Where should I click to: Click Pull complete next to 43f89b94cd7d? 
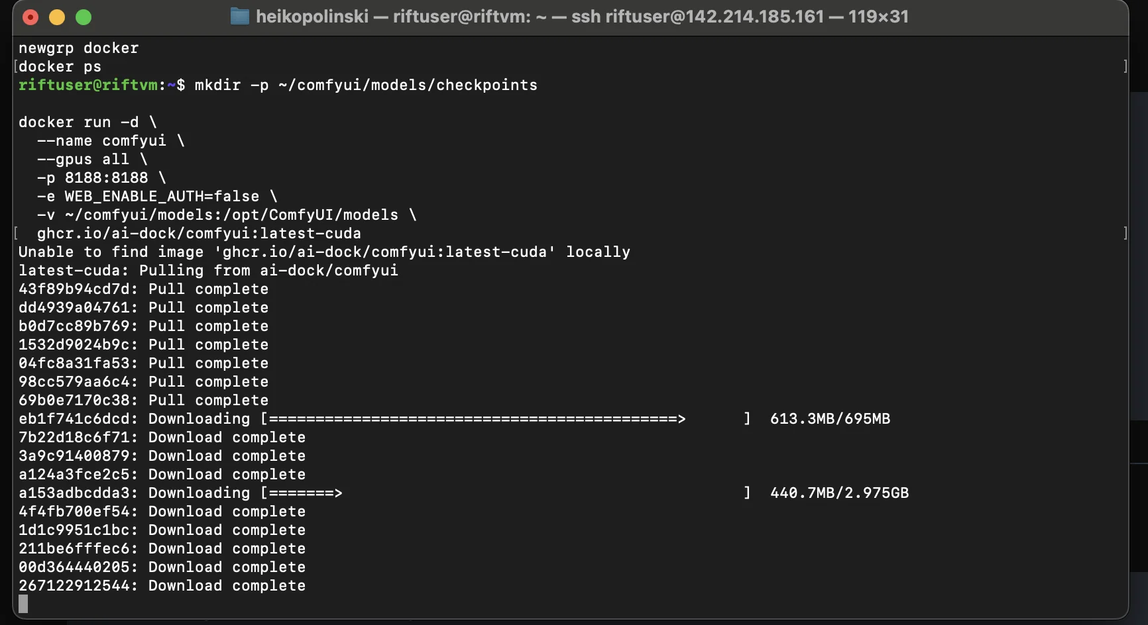pyautogui.click(x=206, y=289)
